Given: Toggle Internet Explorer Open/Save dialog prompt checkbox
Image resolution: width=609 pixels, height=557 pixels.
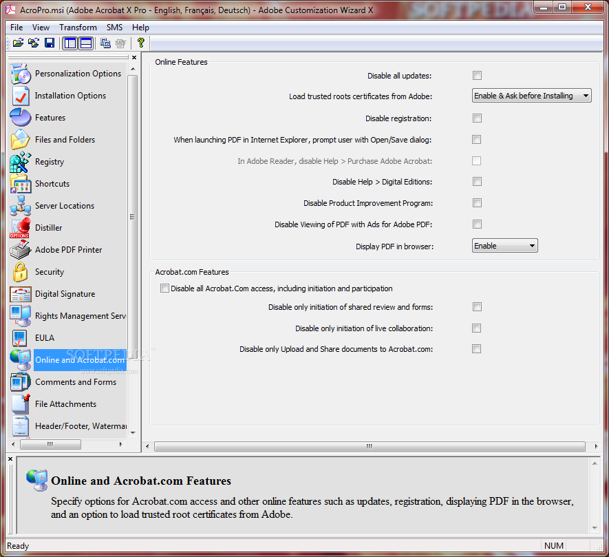Looking at the screenshot, I should (477, 140).
